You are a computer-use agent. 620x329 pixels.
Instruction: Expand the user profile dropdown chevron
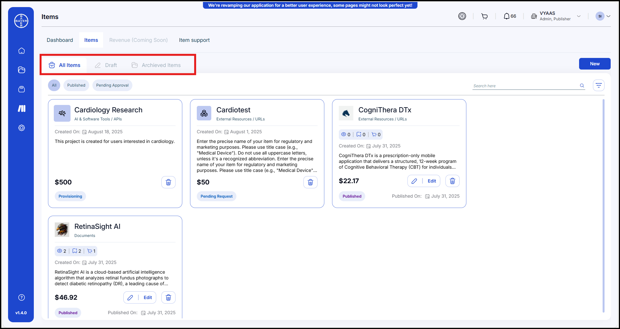coord(608,16)
